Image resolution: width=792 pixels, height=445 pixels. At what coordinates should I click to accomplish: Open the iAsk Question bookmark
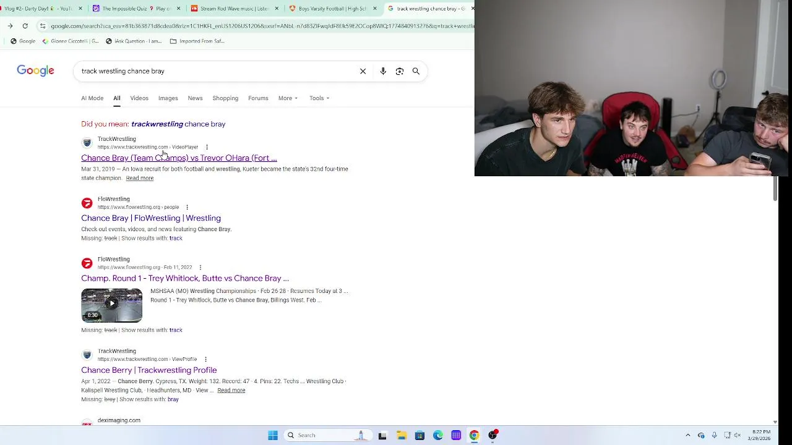coord(134,41)
